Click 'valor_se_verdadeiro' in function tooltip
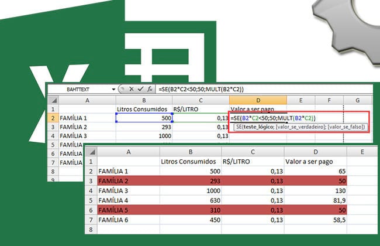The image size is (380, 246). pos(300,127)
